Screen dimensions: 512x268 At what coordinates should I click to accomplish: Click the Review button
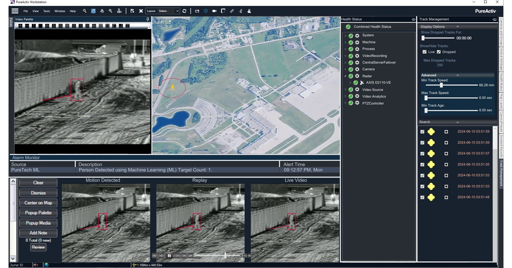38,247
